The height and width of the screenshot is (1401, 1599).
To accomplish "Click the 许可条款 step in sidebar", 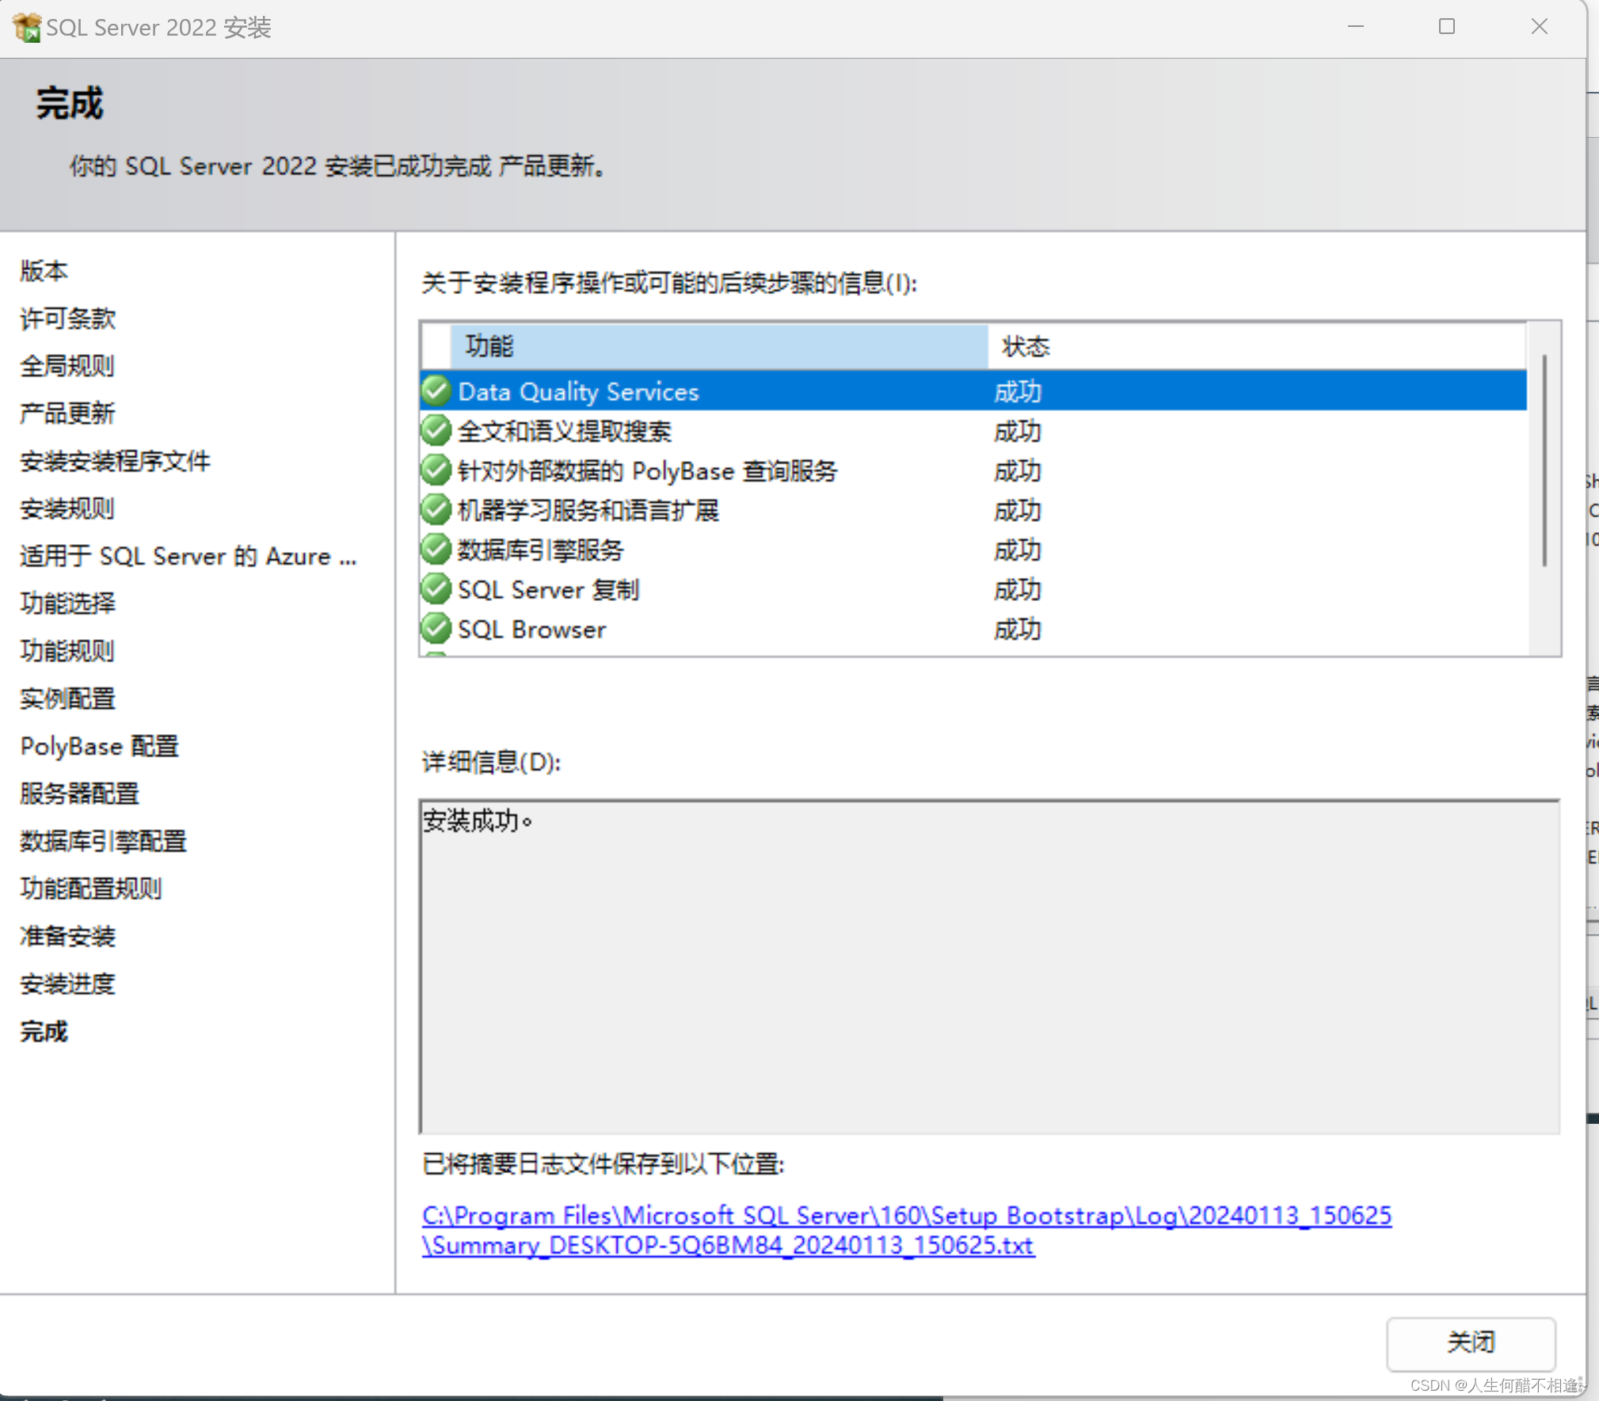I will [68, 318].
